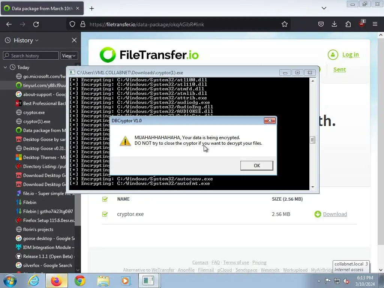Click console window scroll down arrow

click(313, 187)
